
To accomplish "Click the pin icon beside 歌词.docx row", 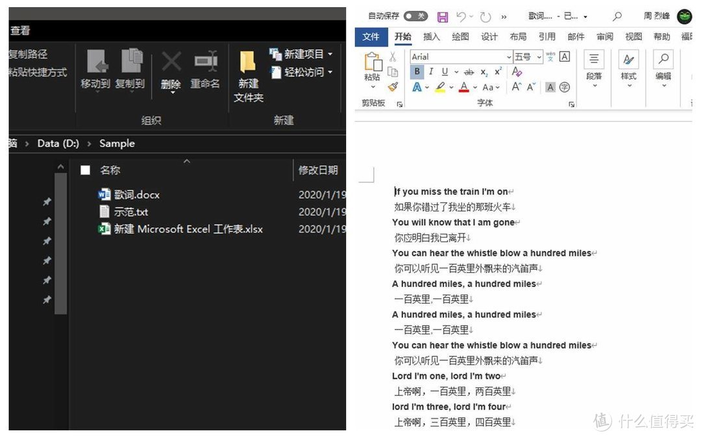I will click(47, 202).
